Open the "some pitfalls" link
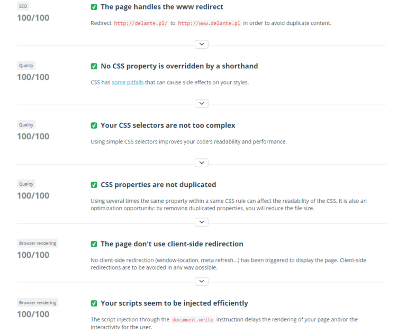This screenshot has height=333, width=397. (128, 83)
